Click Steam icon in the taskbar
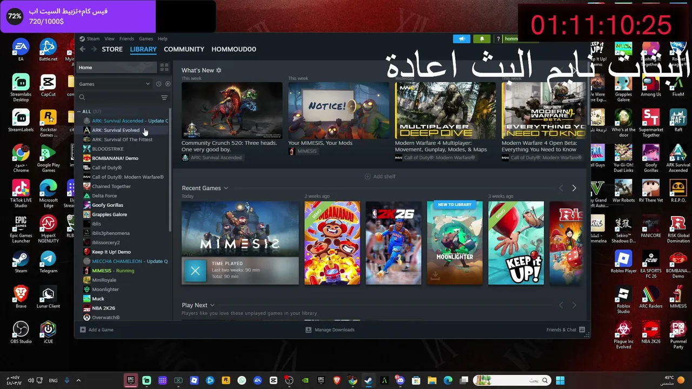Screen dimensions: 692x389 tap(368, 380)
